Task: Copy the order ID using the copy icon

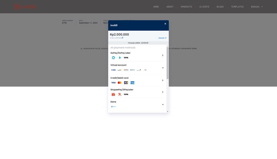Action: tap(122, 38)
